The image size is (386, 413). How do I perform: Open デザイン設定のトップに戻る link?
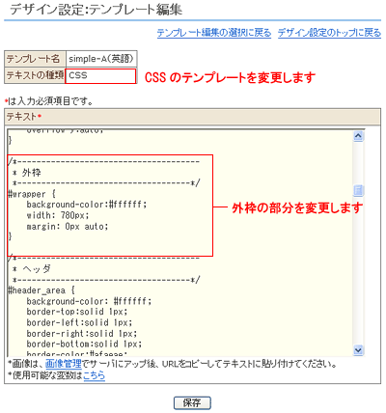pyautogui.click(x=329, y=33)
